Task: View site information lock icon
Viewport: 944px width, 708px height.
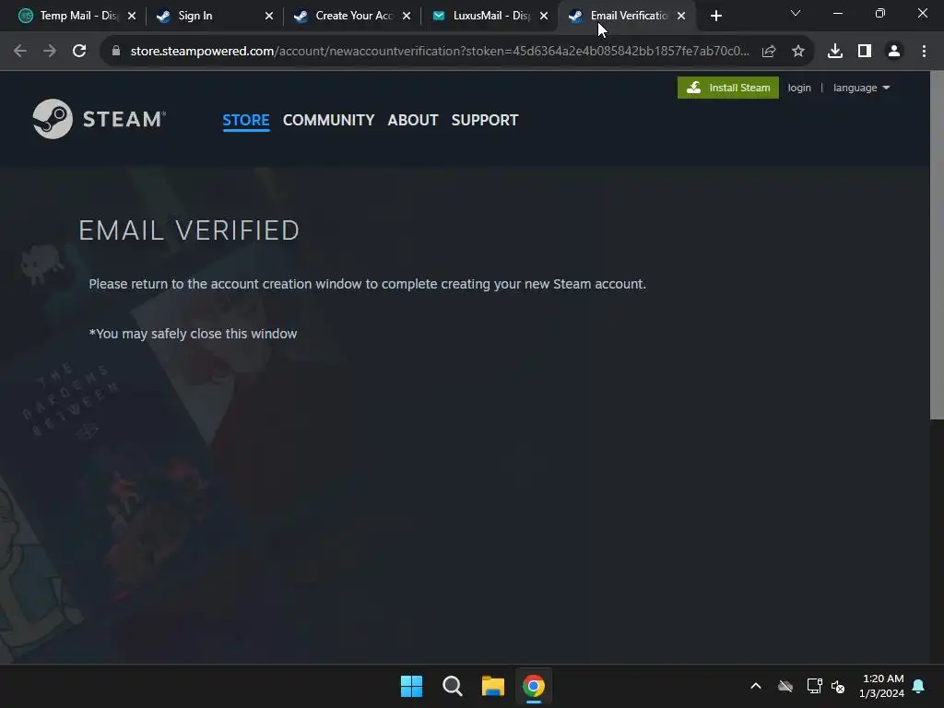Action: [x=116, y=52]
